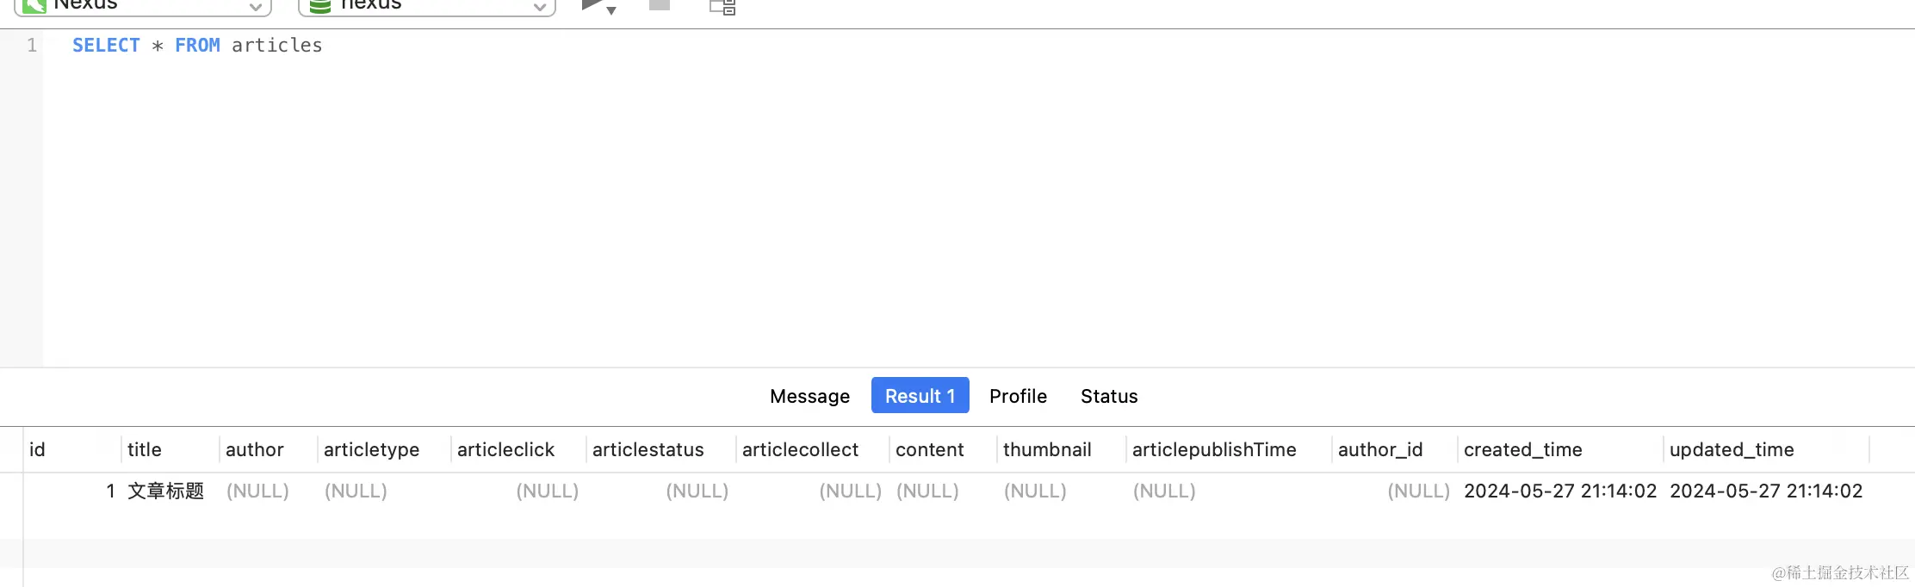Click the created_time column header

point(1522,449)
